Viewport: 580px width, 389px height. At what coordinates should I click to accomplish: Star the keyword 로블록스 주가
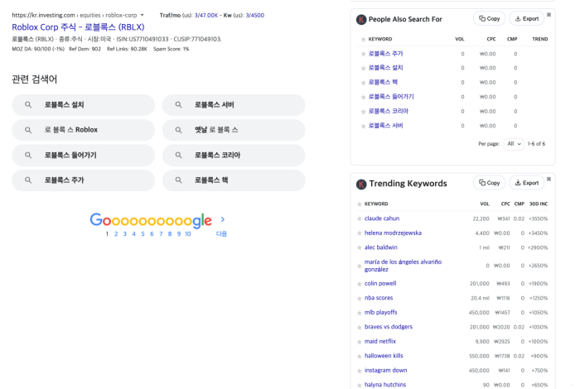tap(363, 54)
